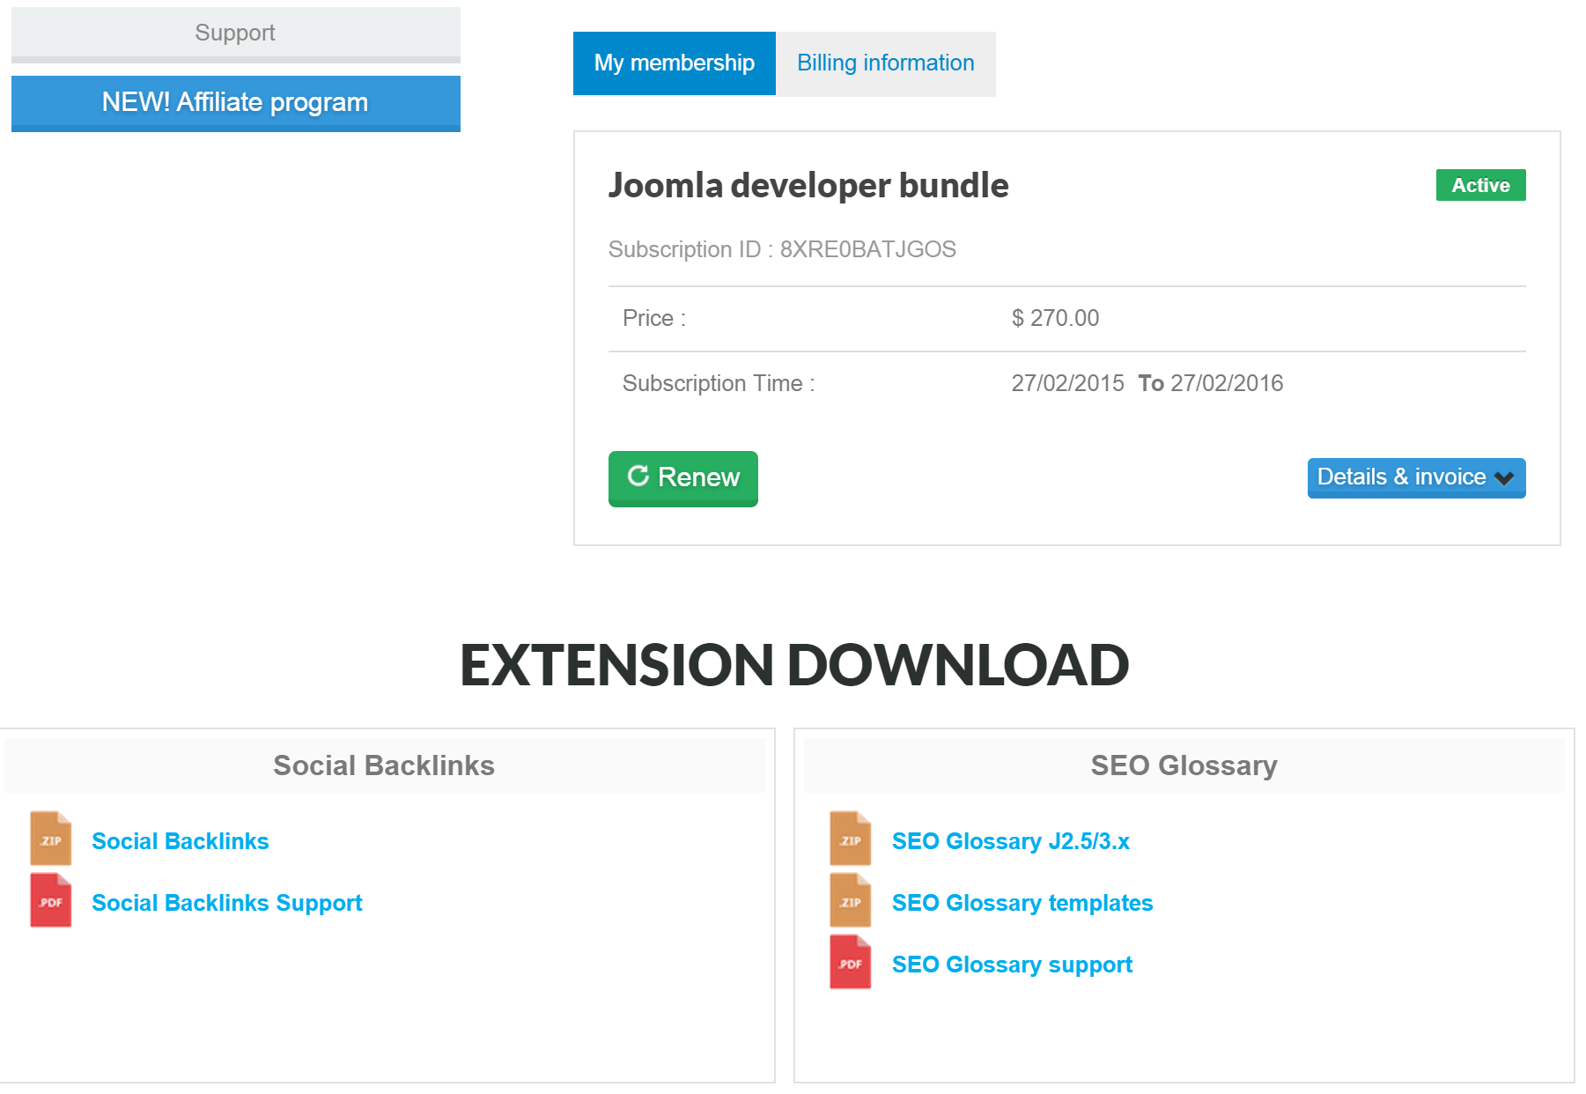Click the green Active status badge
Screen dimensions: 1586x1094
coord(1480,185)
